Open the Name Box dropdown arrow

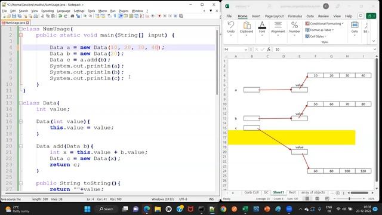(245, 50)
